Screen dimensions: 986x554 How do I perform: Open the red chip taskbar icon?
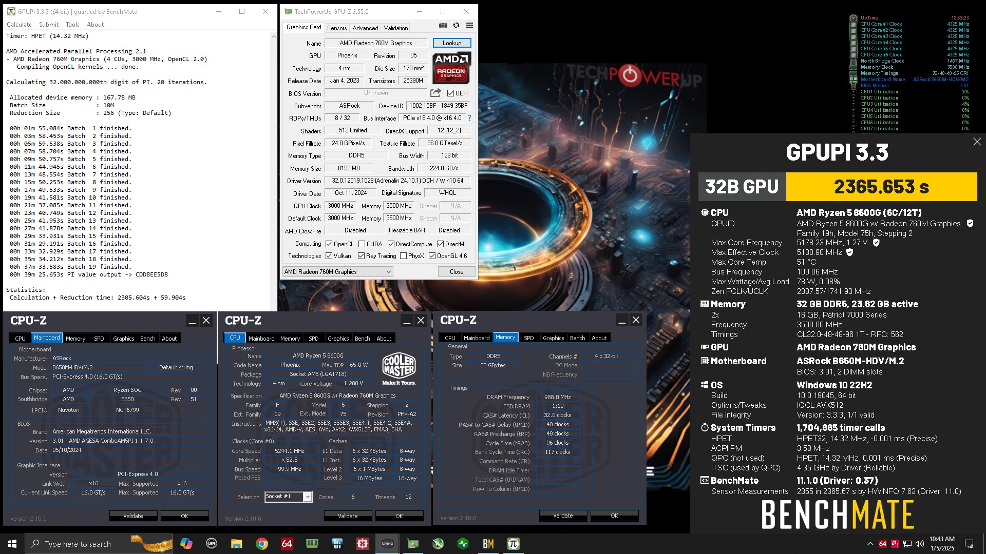coord(362,544)
